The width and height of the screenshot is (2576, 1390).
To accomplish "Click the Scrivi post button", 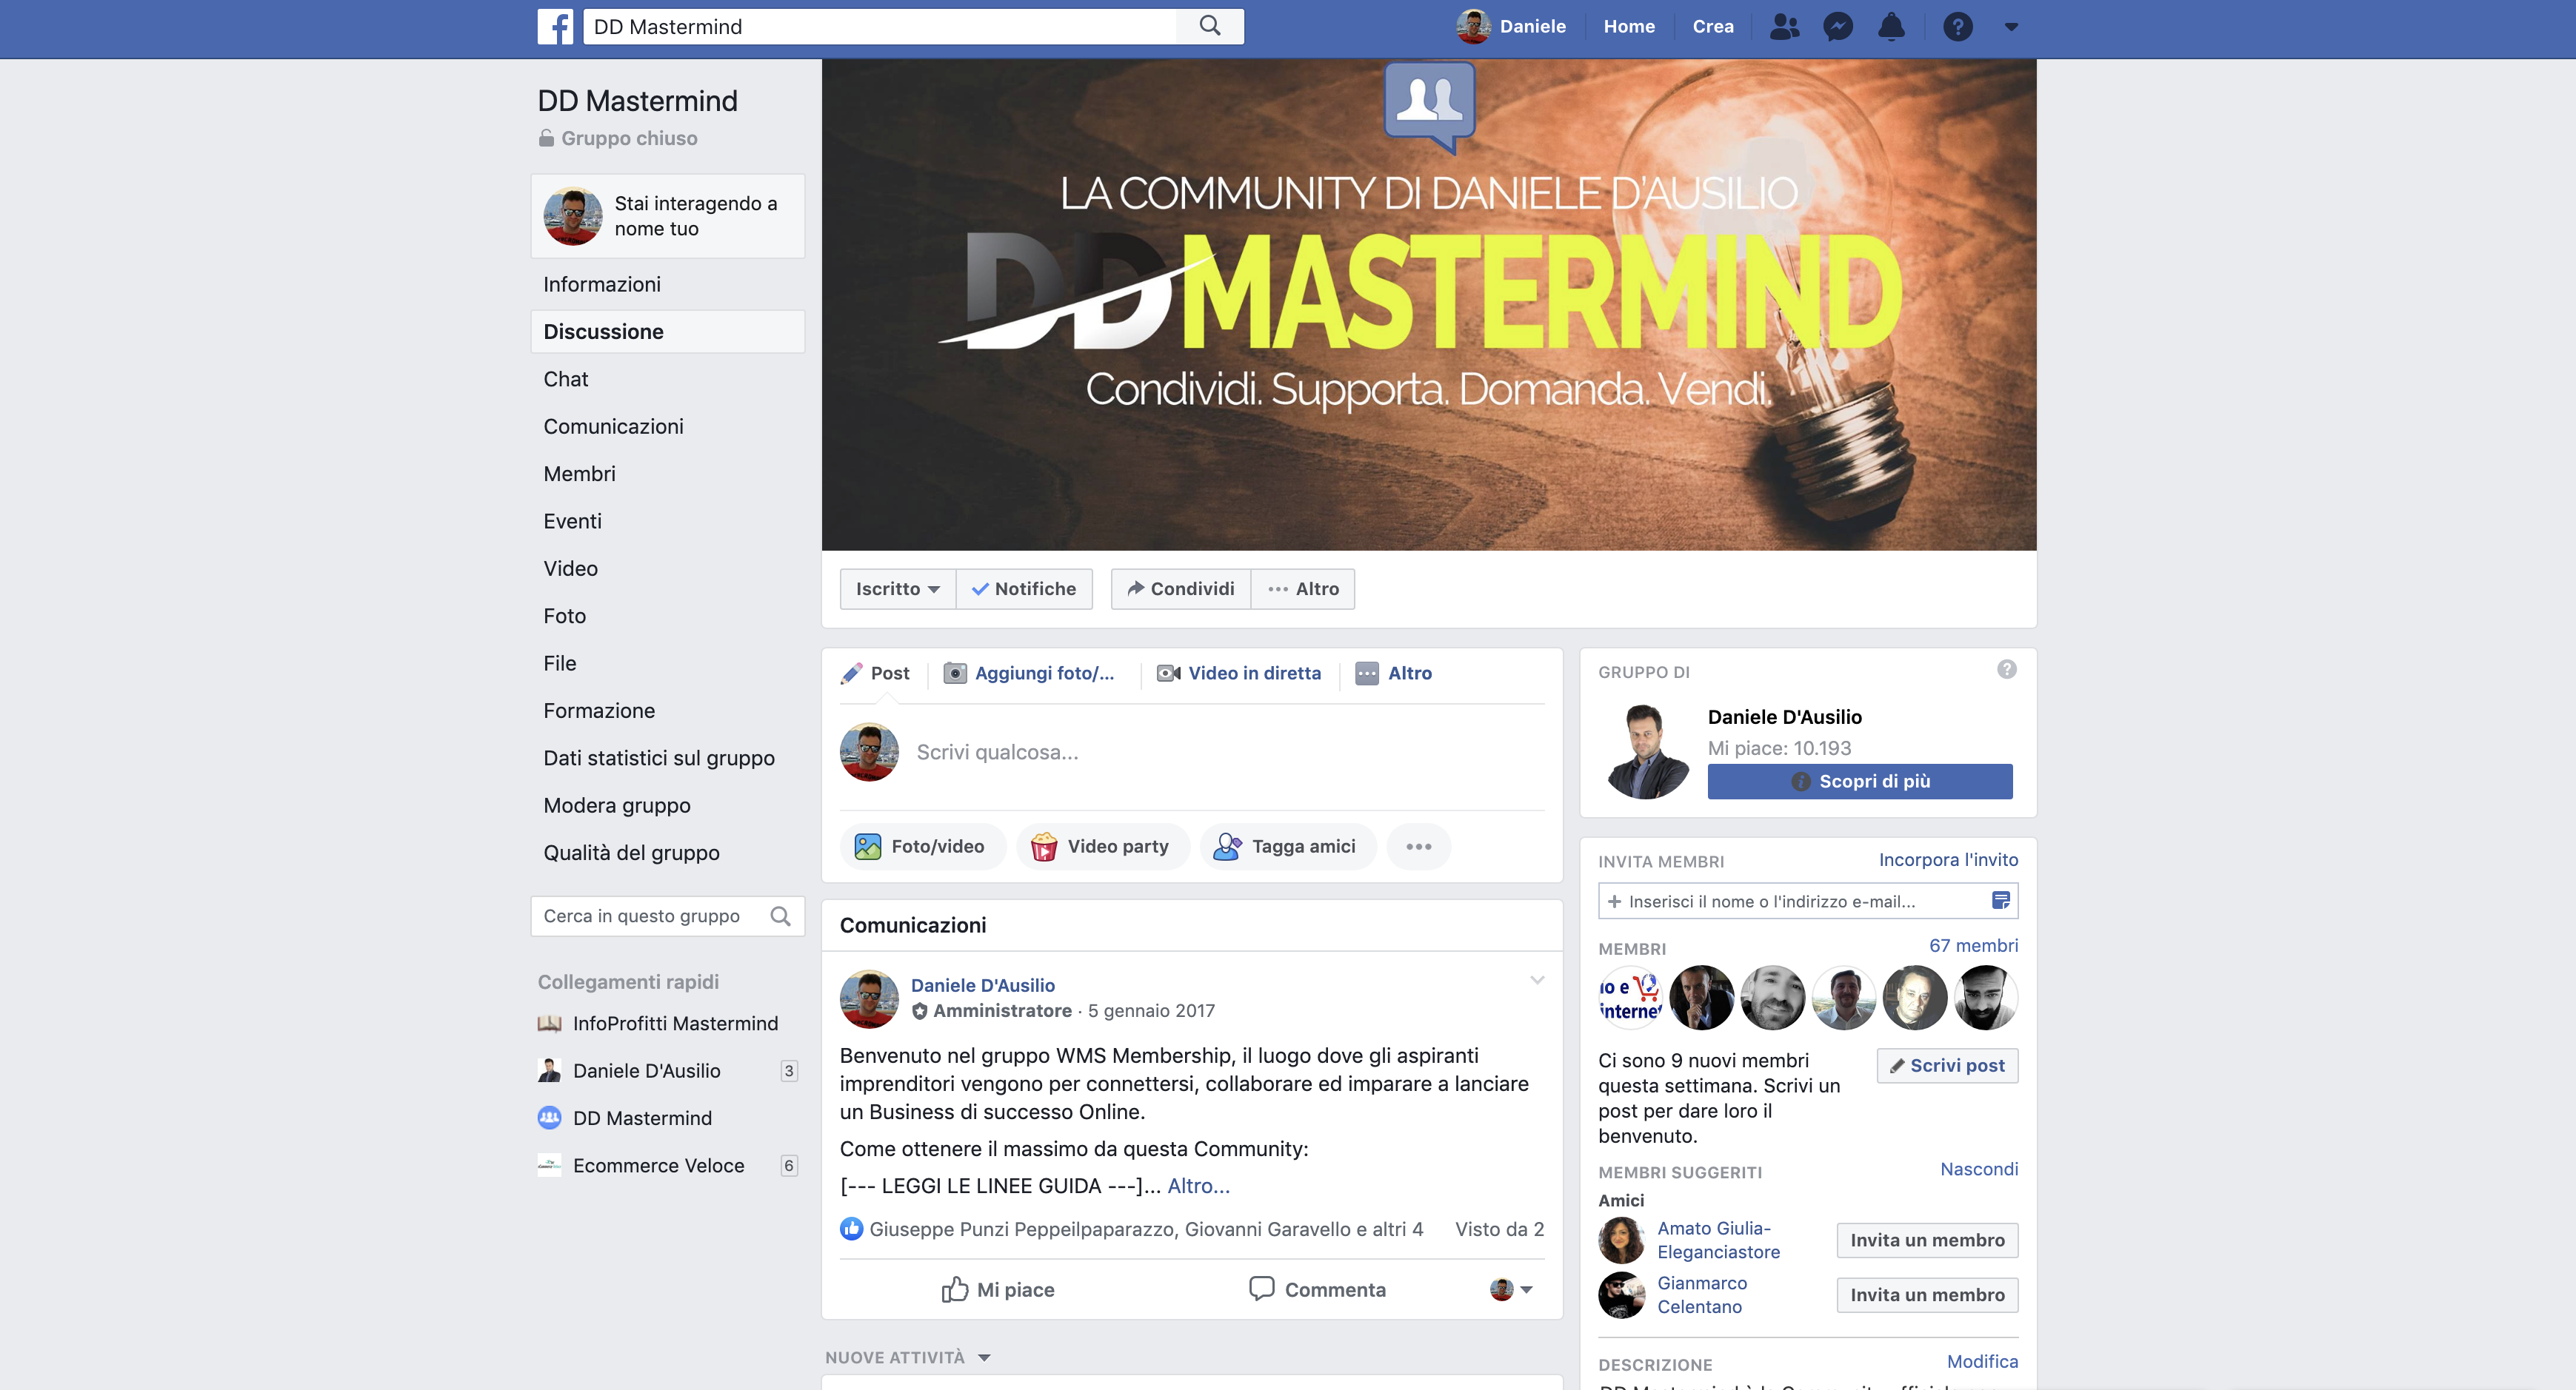I will 1947,1067.
